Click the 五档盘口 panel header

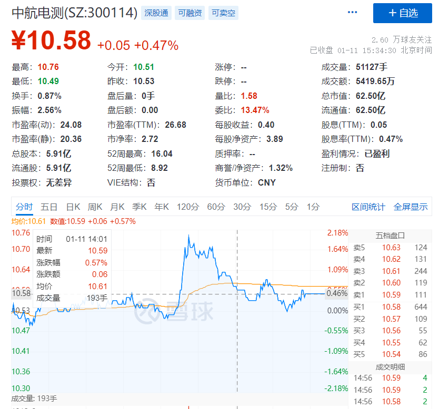point(390,236)
